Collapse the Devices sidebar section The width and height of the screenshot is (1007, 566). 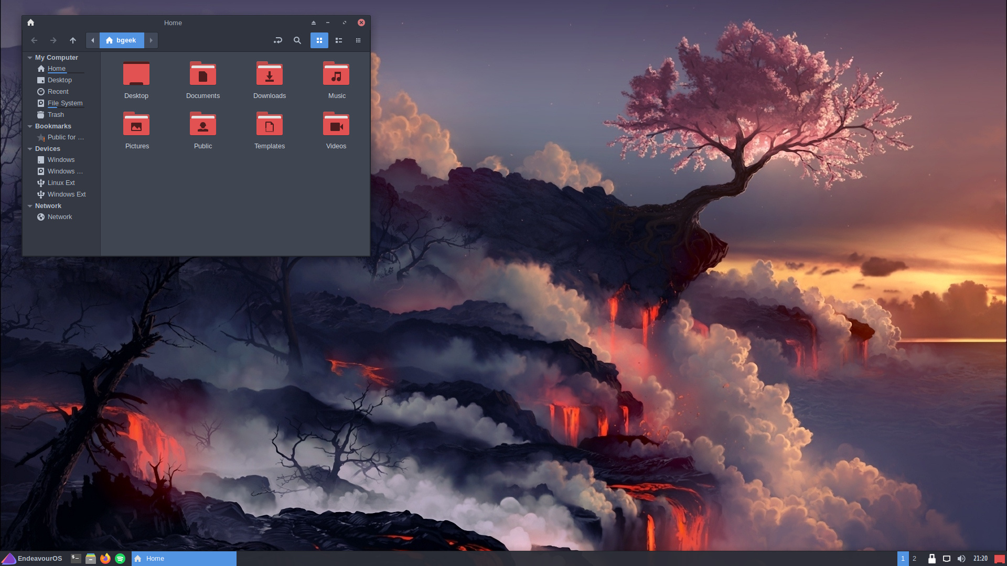pos(30,149)
